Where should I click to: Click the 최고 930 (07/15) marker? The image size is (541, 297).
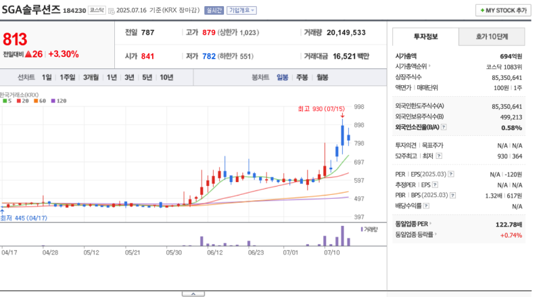321,109
